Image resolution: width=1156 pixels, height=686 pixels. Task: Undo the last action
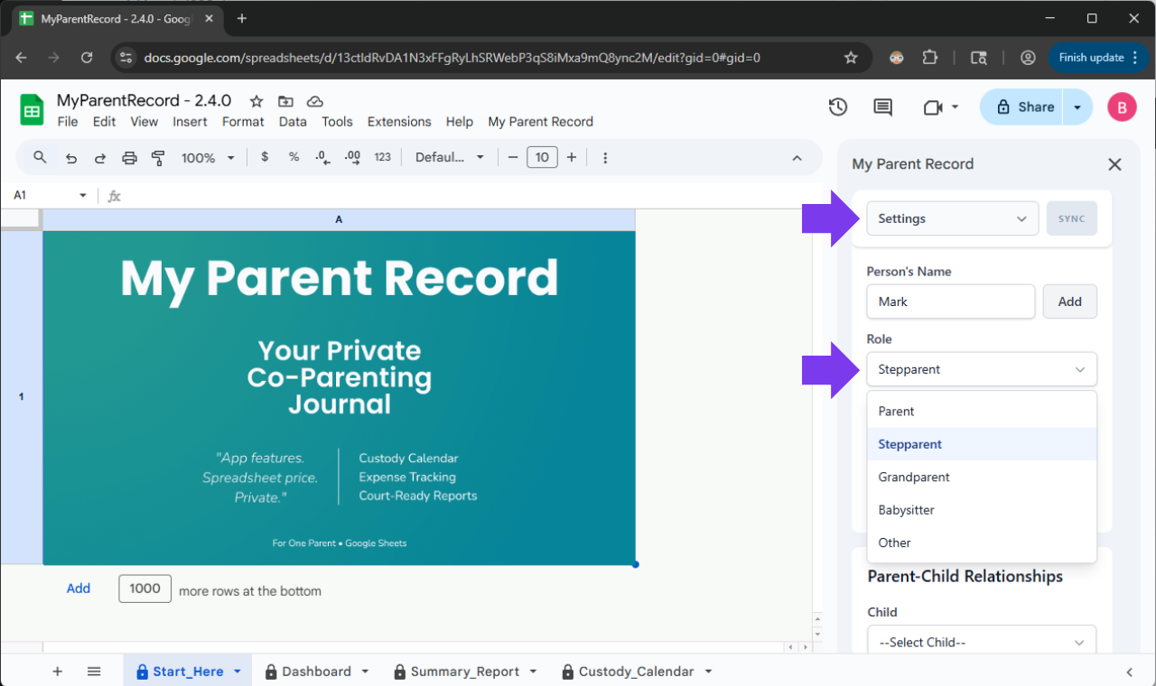pyautogui.click(x=70, y=158)
